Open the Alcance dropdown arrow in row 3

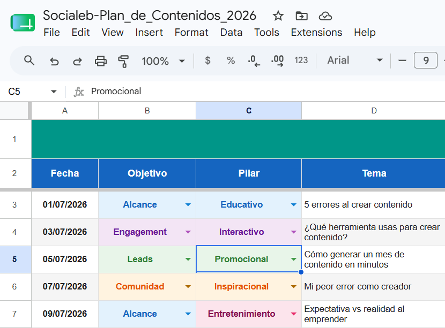point(188,205)
